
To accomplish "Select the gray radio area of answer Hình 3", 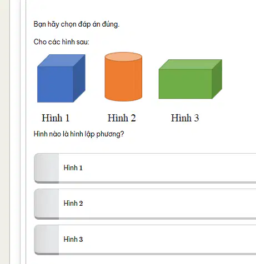I will 47,239.
